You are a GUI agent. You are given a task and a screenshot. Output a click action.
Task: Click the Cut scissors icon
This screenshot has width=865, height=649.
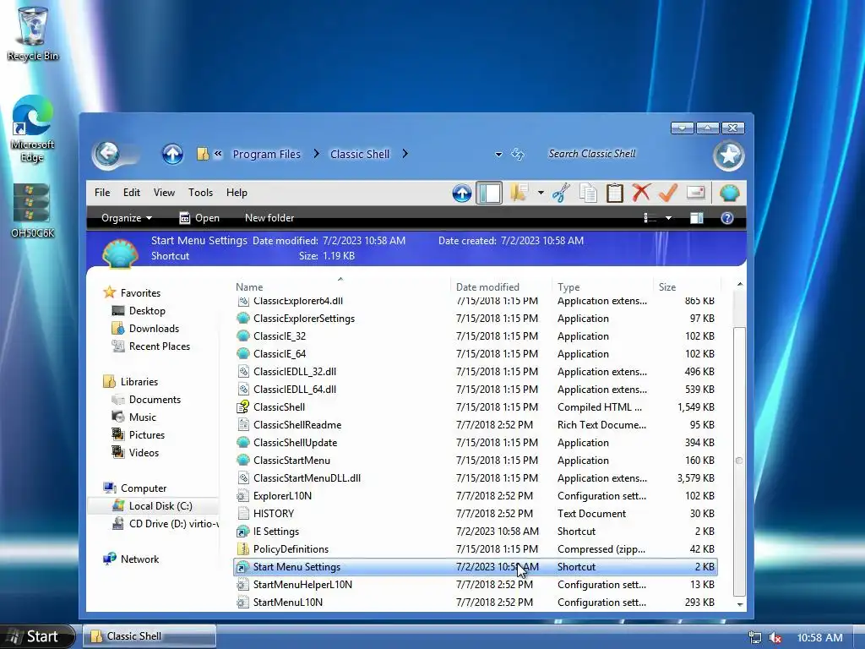561,194
